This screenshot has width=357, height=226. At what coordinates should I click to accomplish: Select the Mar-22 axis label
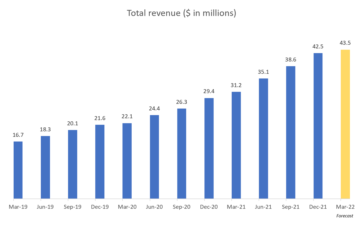click(344, 207)
